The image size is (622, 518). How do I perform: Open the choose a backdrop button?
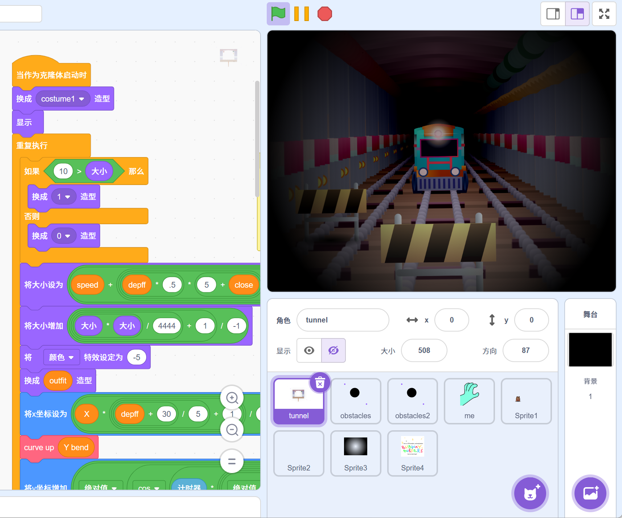pos(590,493)
